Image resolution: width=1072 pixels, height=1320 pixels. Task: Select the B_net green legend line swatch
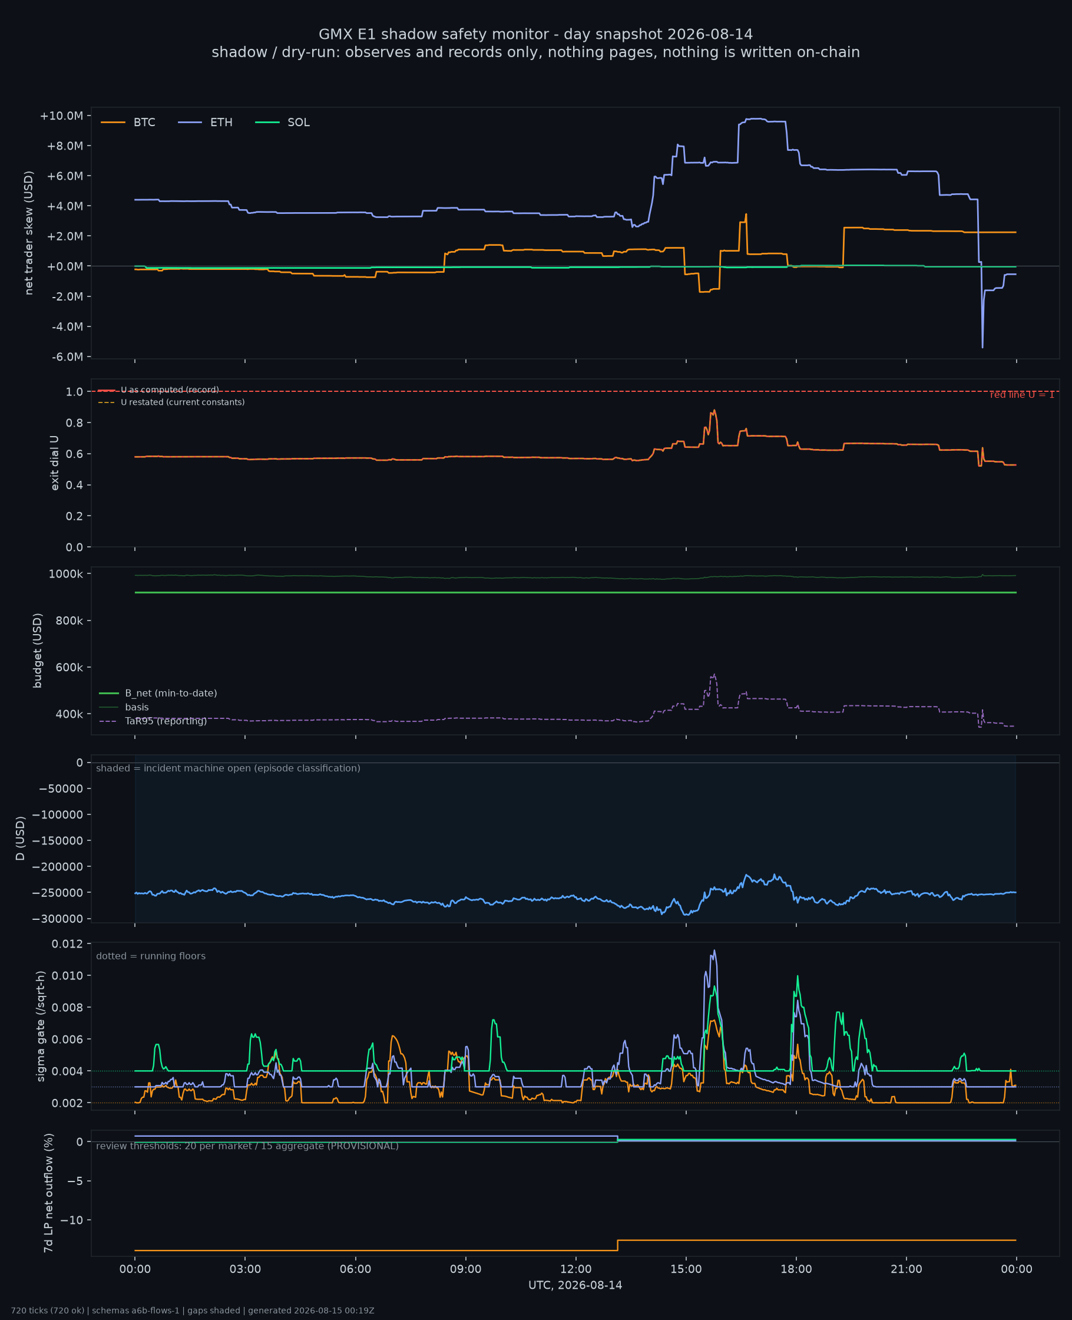(x=109, y=693)
